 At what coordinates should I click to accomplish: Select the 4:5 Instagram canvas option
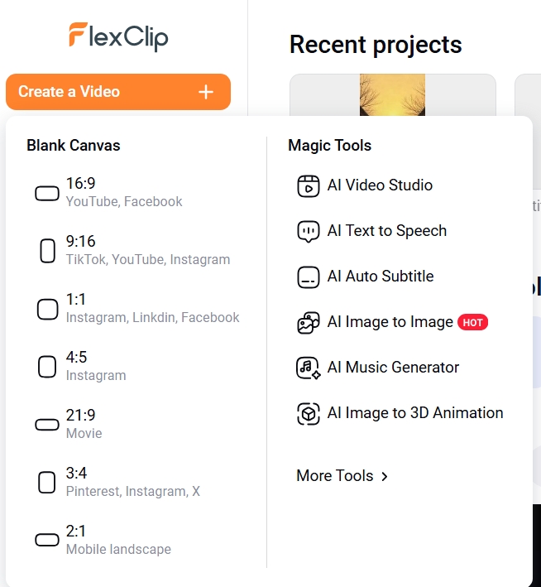tap(96, 366)
